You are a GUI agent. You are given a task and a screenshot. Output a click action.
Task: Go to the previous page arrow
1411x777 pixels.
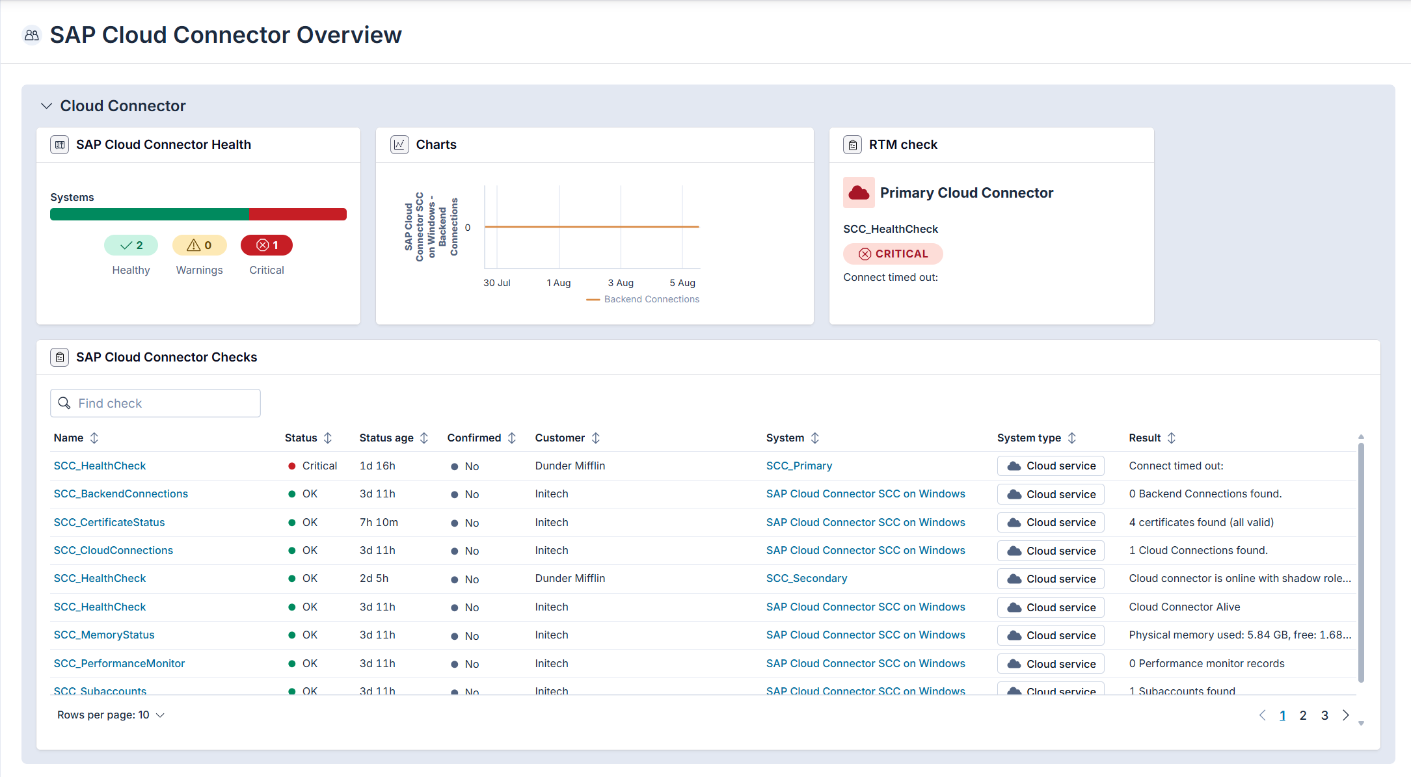click(1262, 715)
